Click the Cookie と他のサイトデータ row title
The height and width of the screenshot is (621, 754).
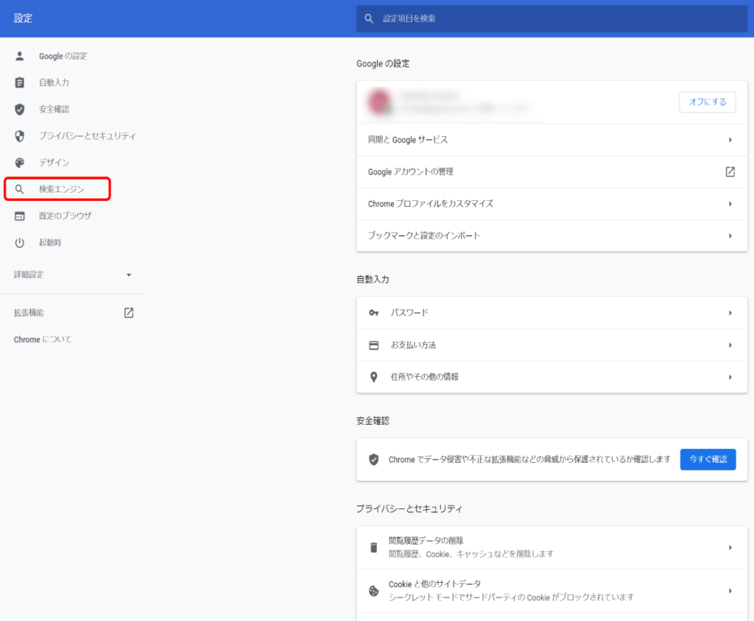(434, 584)
